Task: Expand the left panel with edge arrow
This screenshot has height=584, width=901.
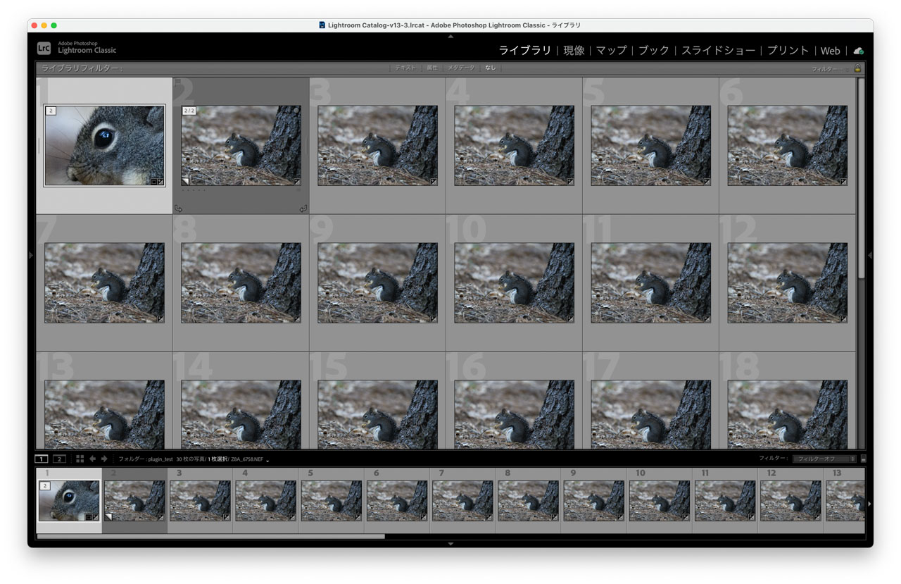Action: [x=31, y=255]
